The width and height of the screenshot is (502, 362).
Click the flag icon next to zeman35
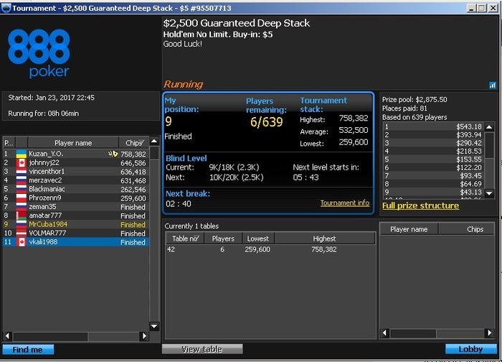[22, 207]
